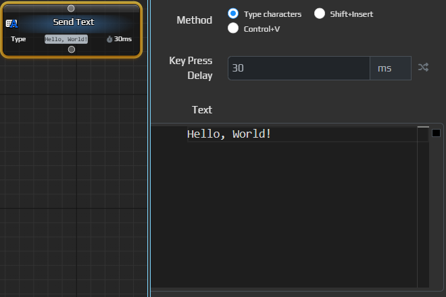The image size is (446, 297).
Task: Select the Send Text node title
Action: (74, 22)
